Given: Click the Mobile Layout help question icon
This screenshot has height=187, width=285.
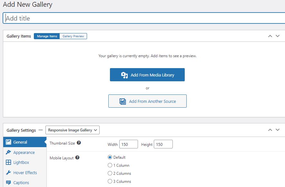Looking at the screenshot, I should (77, 157).
